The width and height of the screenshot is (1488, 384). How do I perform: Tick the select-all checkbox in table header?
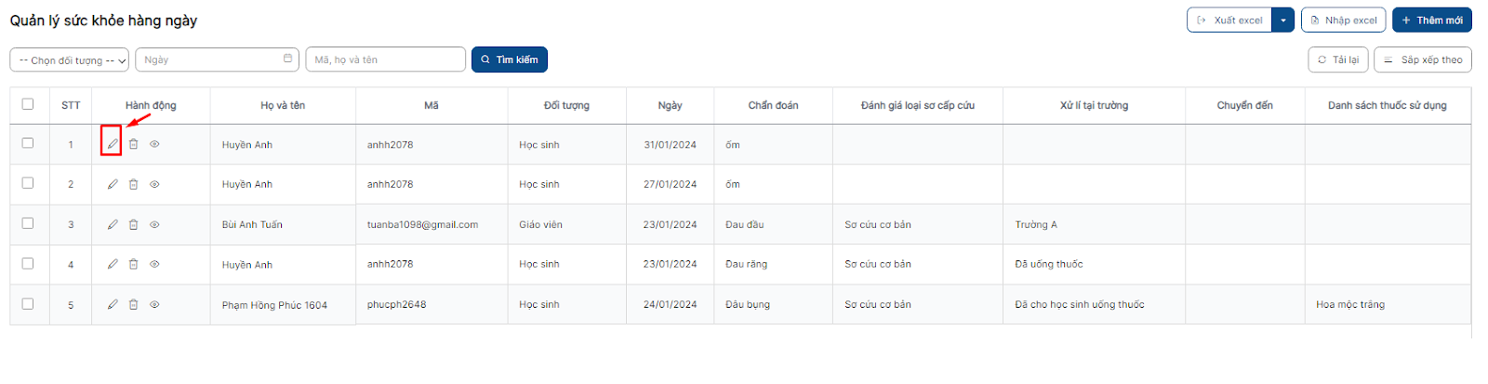(x=28, y=104)
